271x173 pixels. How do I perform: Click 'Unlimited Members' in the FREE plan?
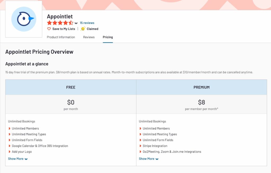tap(25, 128)
